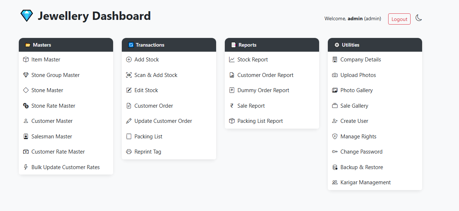This screenshot has width=459, height=211.
Task: Click the Reports panel header
Action: point(272,45)
